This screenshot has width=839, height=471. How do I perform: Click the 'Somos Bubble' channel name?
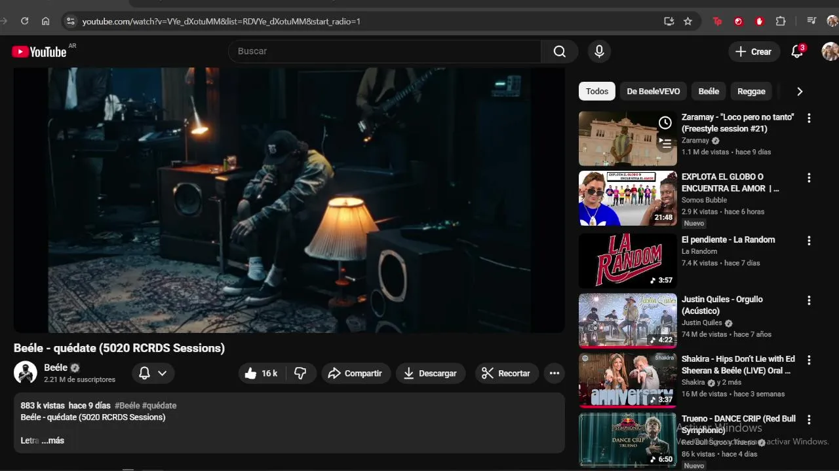pyautogui.click(x=704, y=200)
